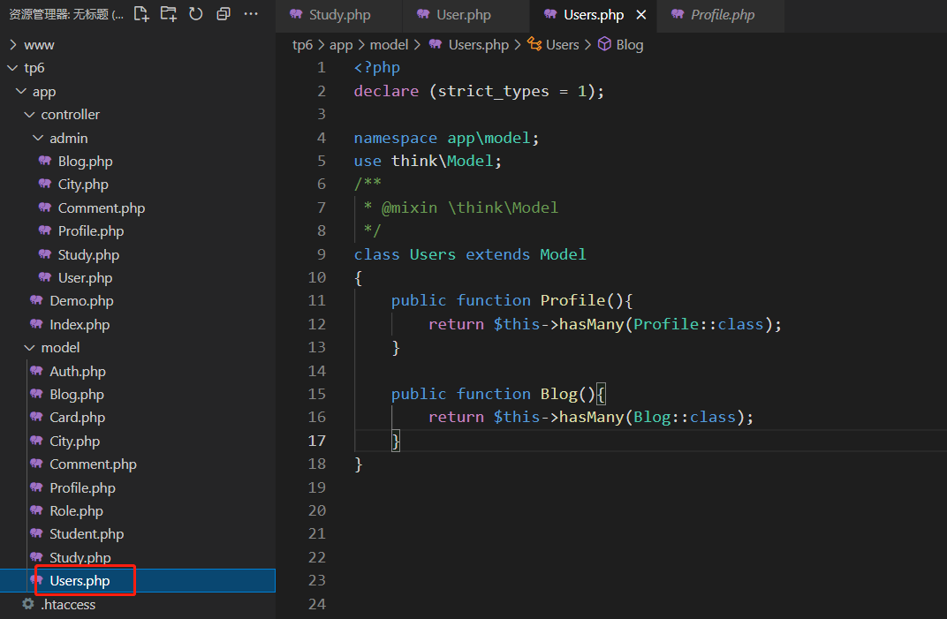
Task: Select the active Users.php tab
Action: click(x=593, y=15)
